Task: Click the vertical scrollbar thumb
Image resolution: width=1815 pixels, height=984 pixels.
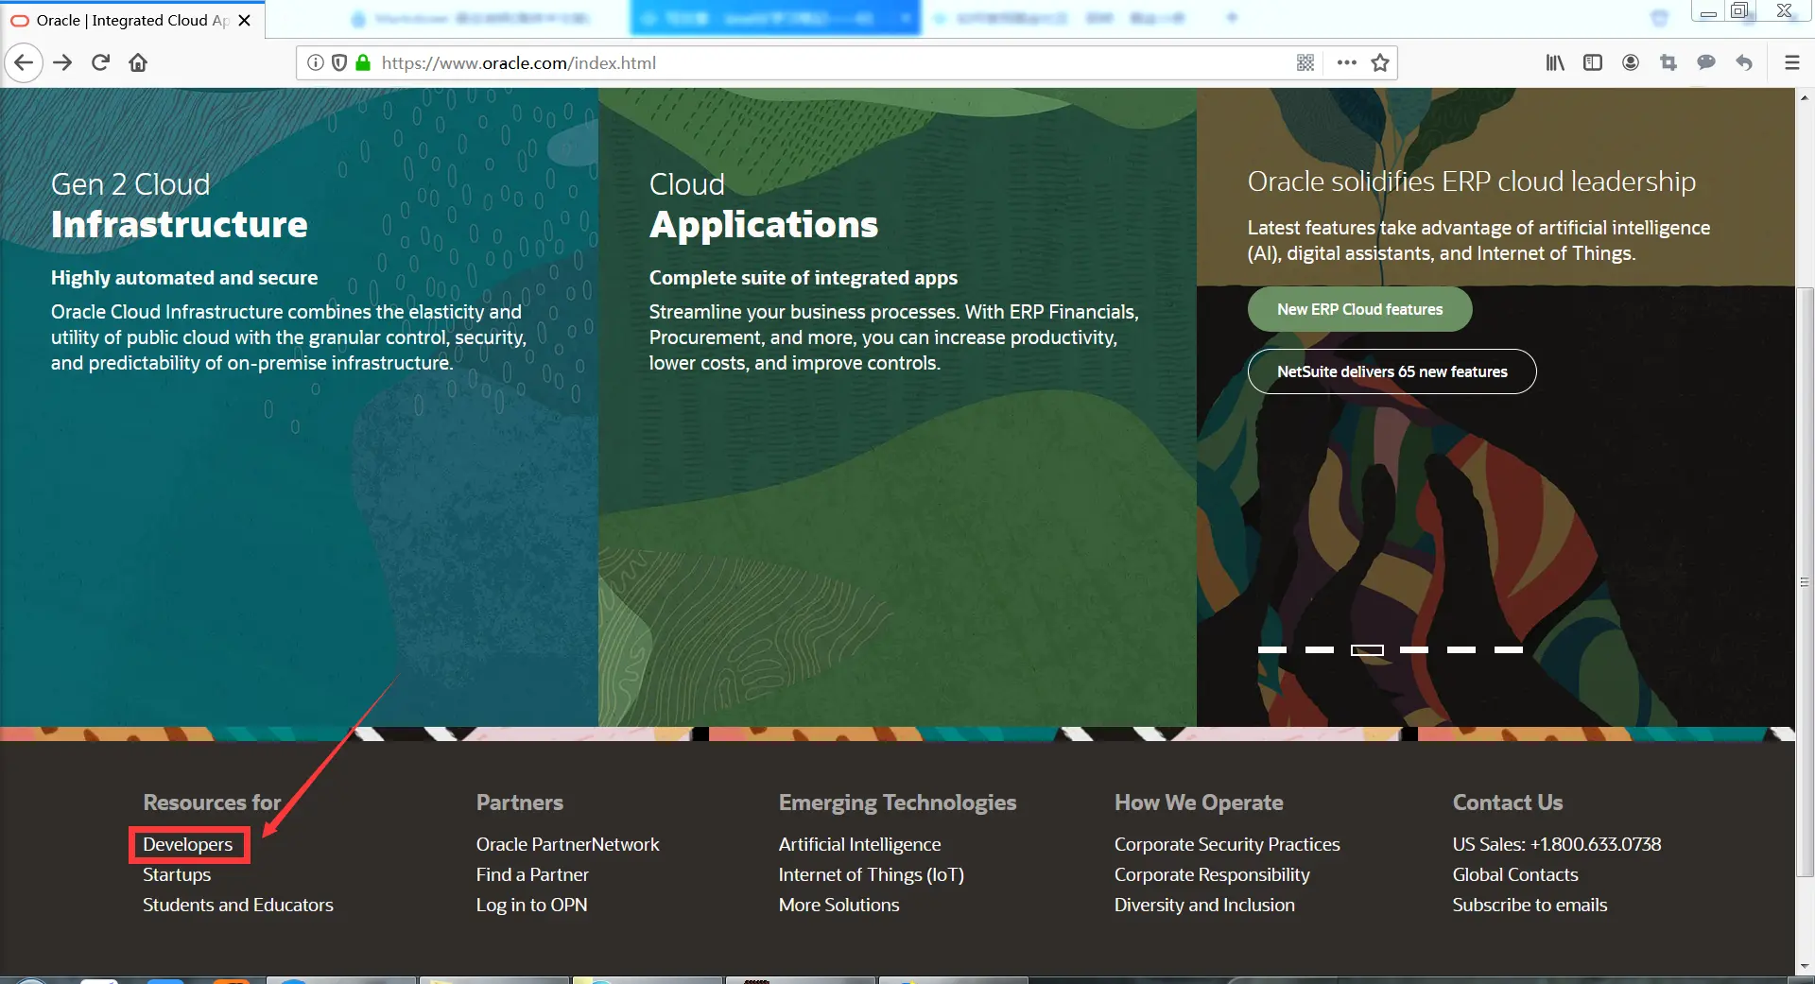Action: pyautogui.click(x=1805, y=581)
